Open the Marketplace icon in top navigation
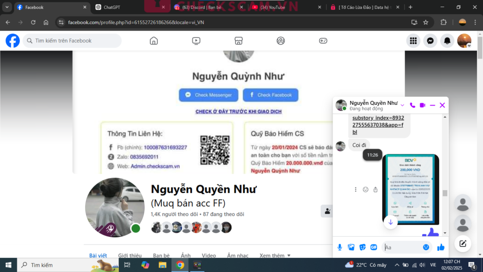Viewport: 483px width, 272px height. tap(239, 41)
